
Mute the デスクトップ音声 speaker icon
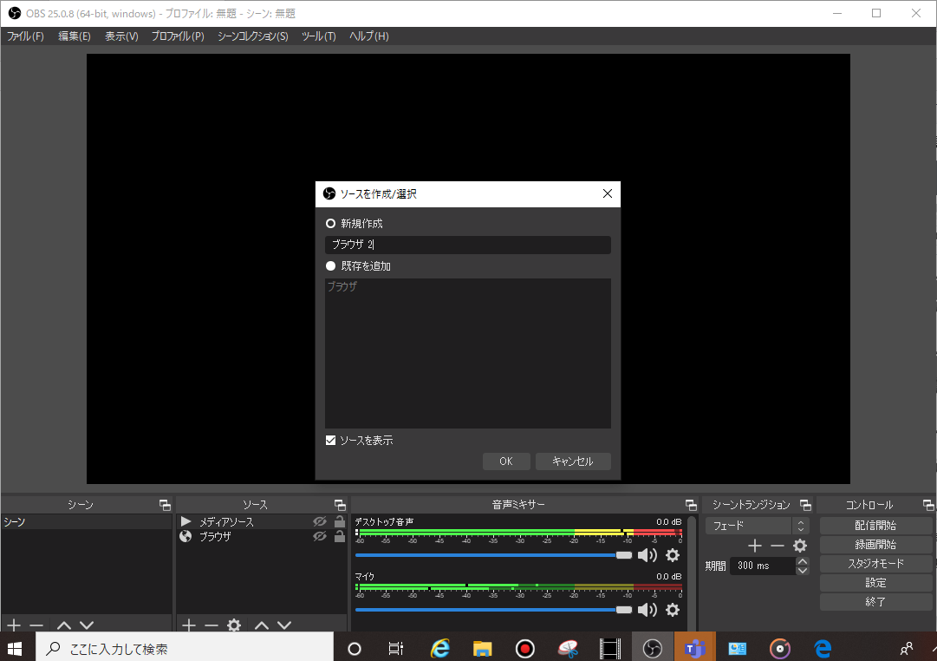pos(647,555)
